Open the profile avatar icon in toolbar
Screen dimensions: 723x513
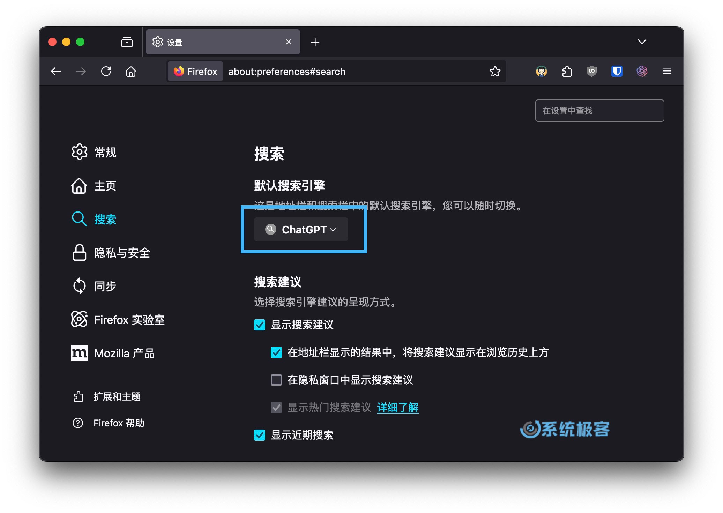[542, 72]
